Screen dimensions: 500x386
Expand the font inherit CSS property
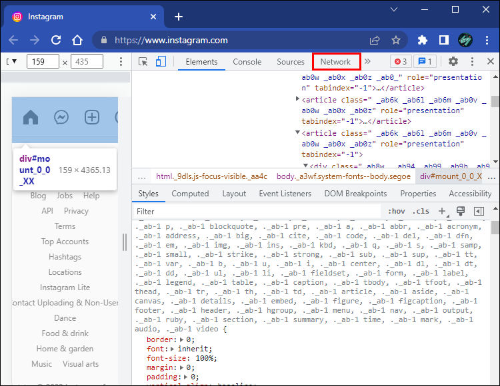(x=171, y=349)
